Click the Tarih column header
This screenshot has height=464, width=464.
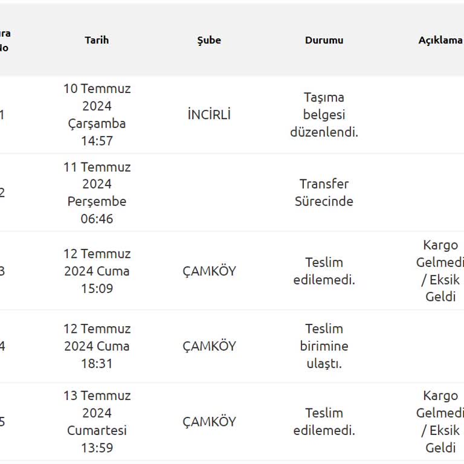point(97,40)
